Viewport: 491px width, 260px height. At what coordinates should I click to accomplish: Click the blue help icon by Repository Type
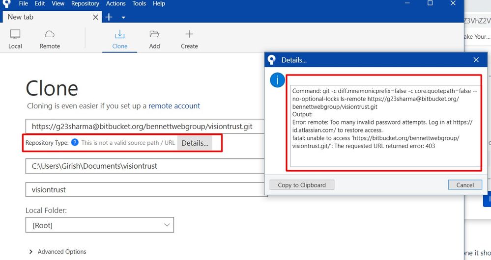(x=75, y=142)
